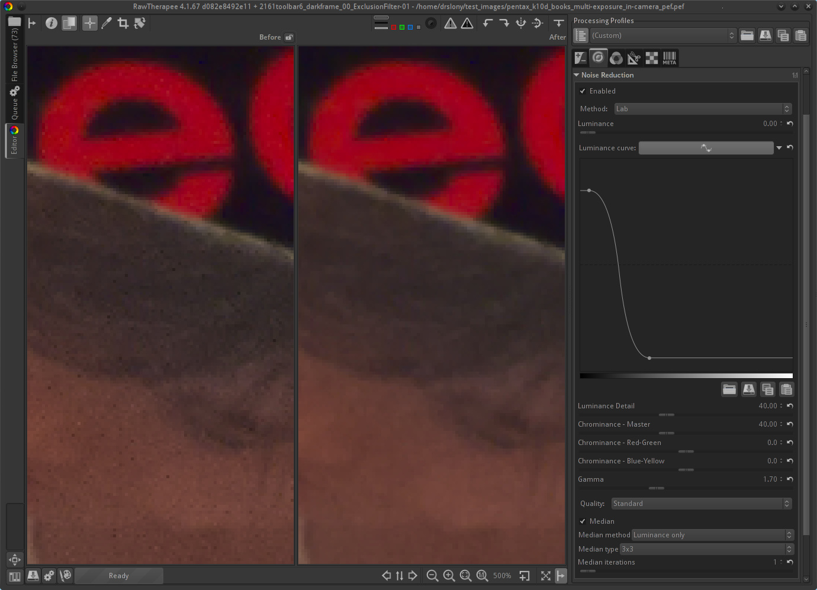817x590 pixels.
Task: Open the noise reduction Method dropdown
Action: (x=702, y=109)
